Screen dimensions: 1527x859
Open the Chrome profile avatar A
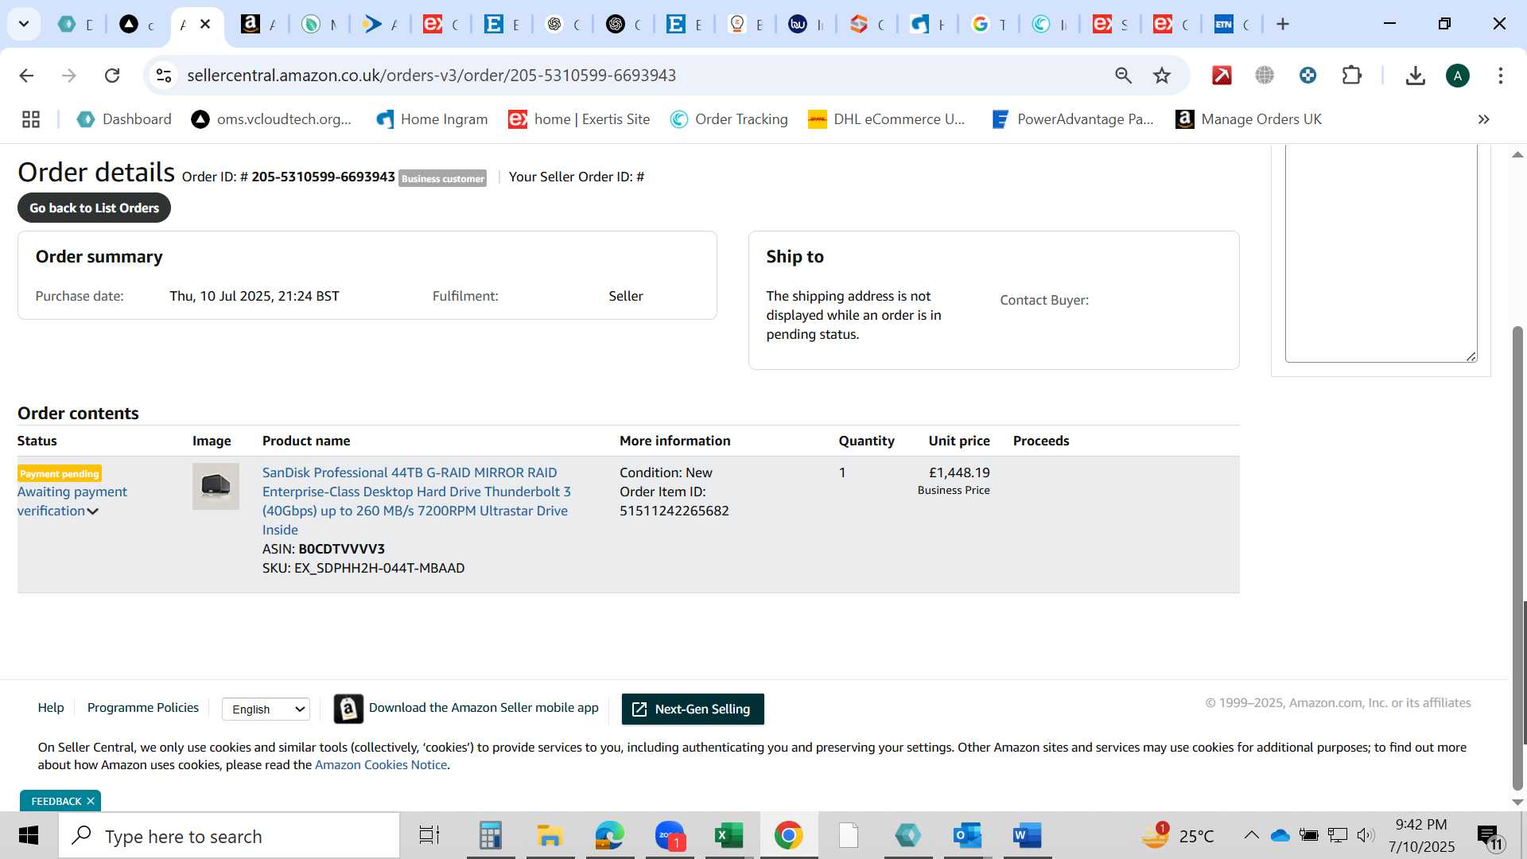point(1458,76)
